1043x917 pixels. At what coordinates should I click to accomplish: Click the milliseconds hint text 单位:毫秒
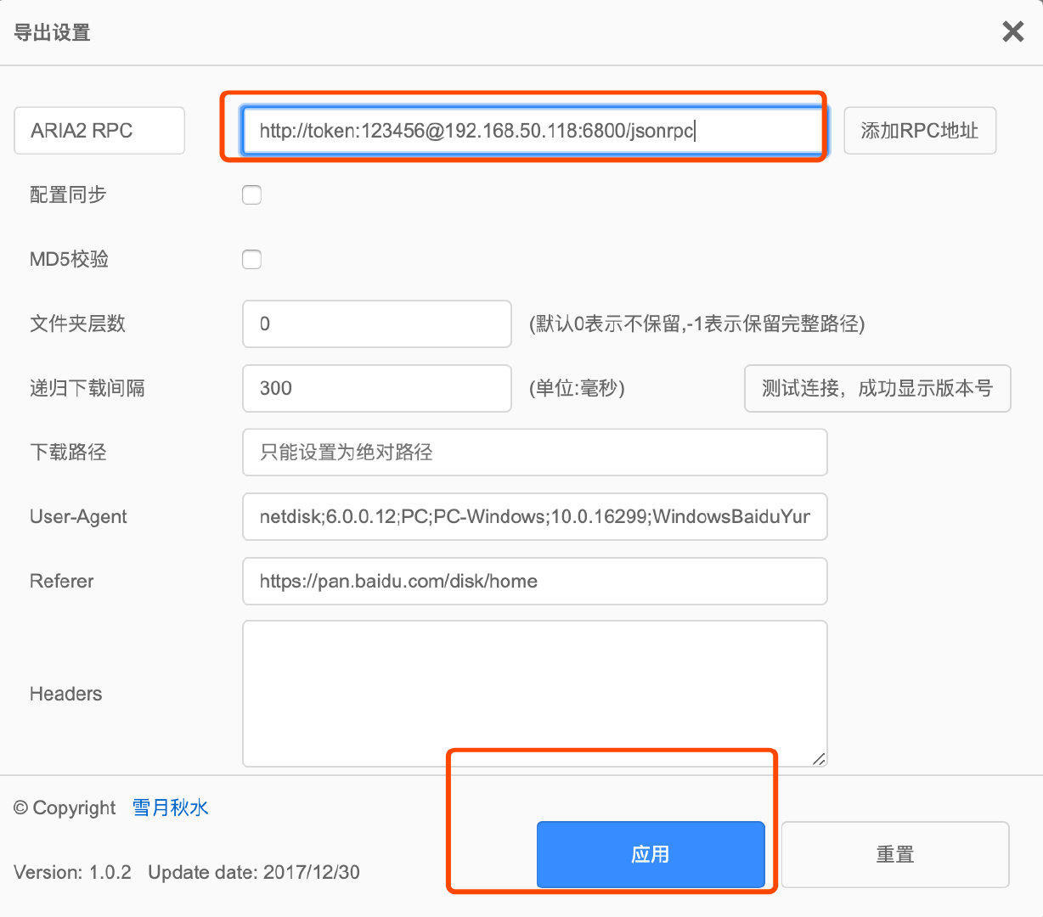(577, 388)
